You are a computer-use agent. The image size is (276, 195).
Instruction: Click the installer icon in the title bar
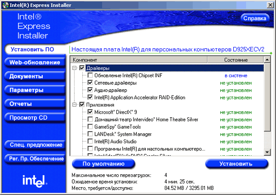(6, 5)
